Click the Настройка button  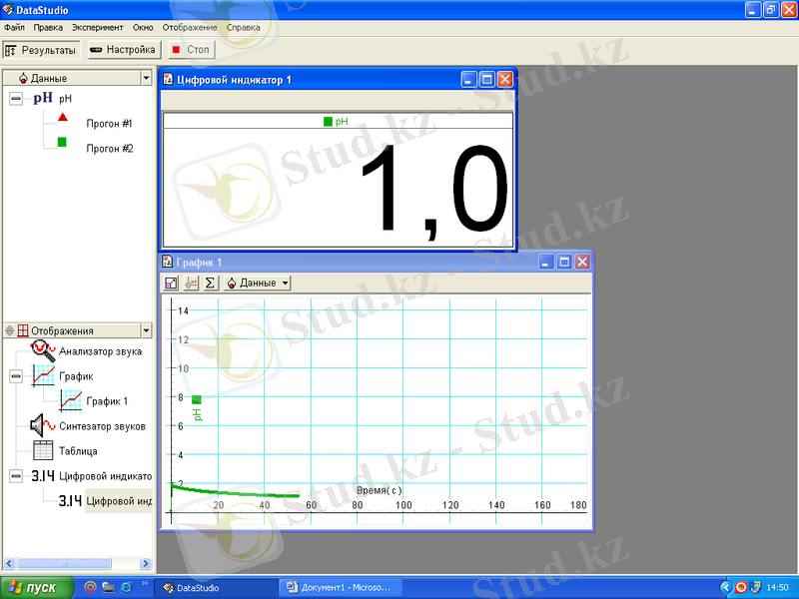(x=122, y=49)
